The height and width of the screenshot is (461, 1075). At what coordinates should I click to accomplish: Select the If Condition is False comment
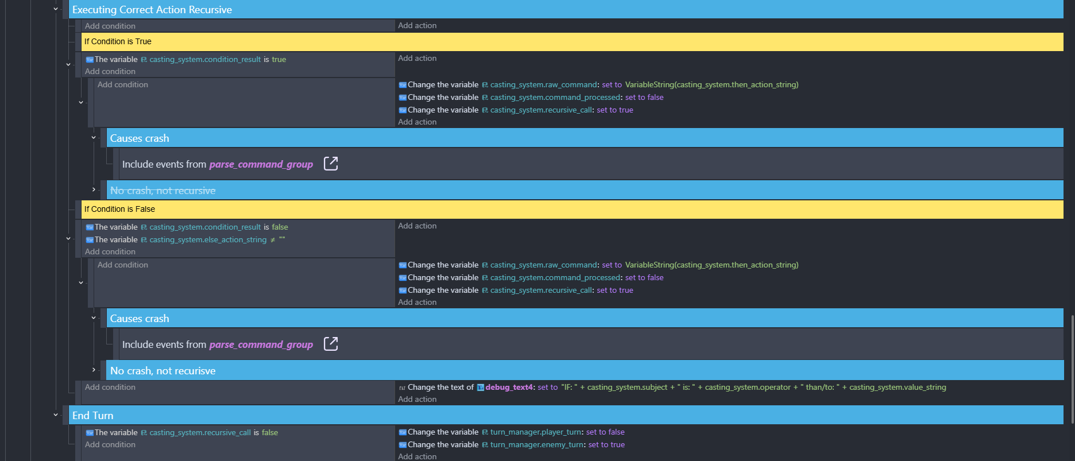573,209
